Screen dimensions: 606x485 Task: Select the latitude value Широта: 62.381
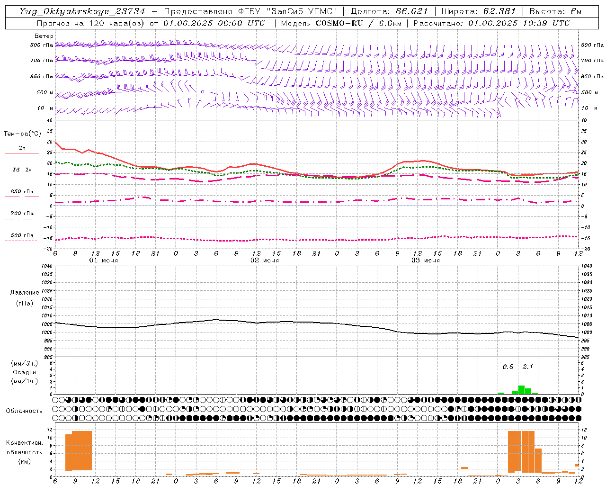[x=479, y=11]
